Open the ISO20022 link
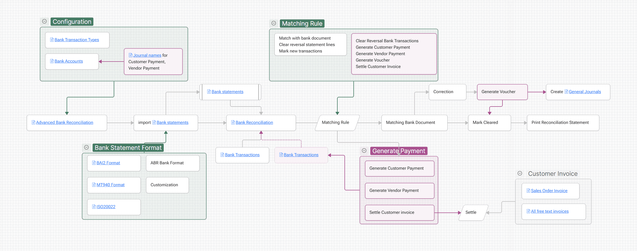The height and width of the screenshot is (251, 637). click(x=106, y=207)
